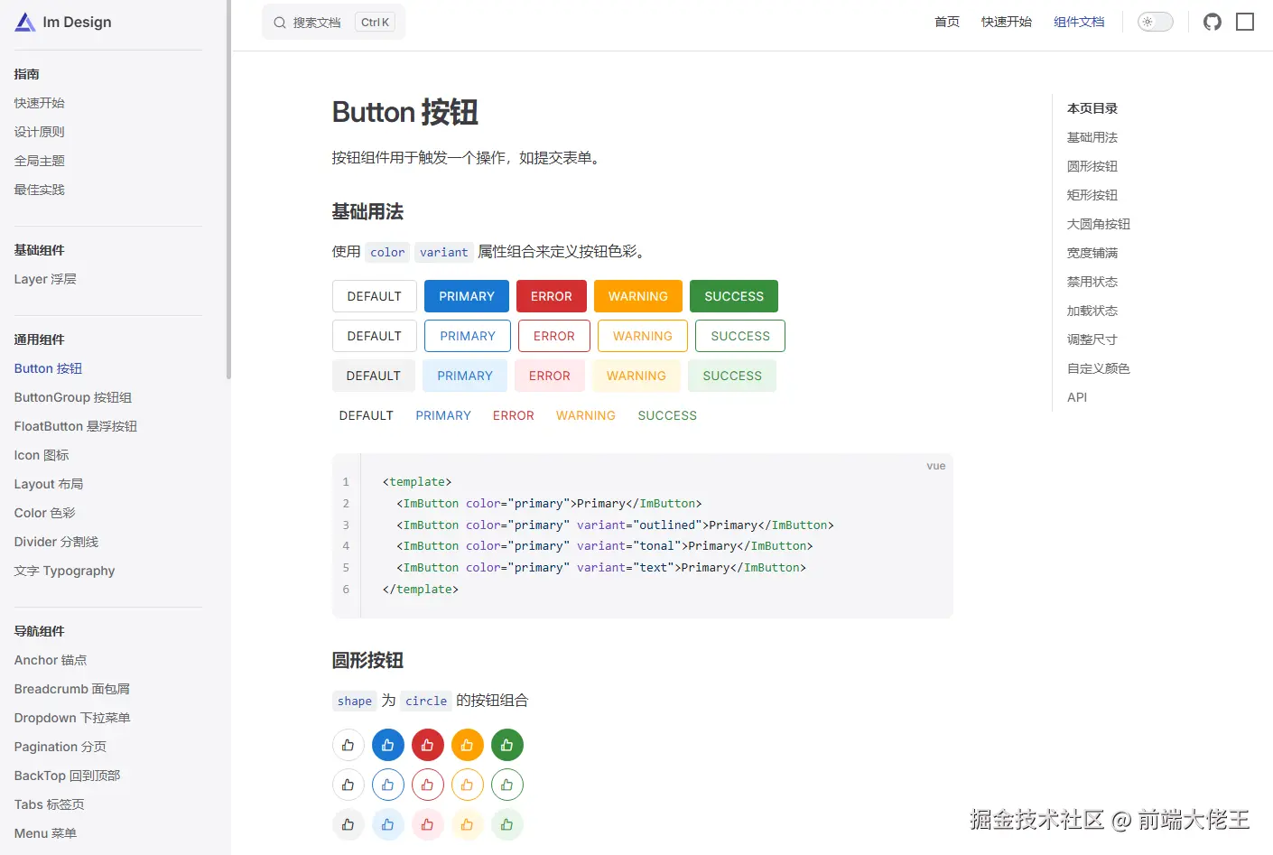The height and width of the screenshot is (855, 1273).
Task: Click the tonal WARNING button
Action: click(x=636, y=376)
